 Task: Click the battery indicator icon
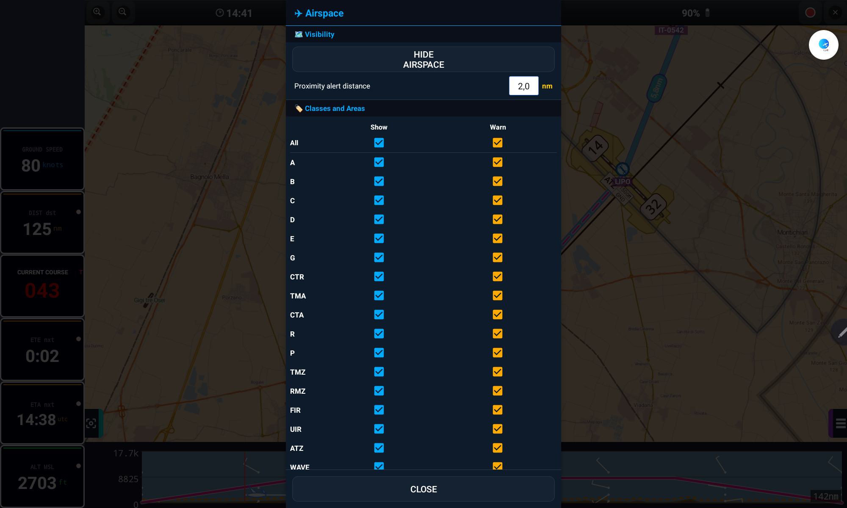pyautogui.click(x=707, y=13)
